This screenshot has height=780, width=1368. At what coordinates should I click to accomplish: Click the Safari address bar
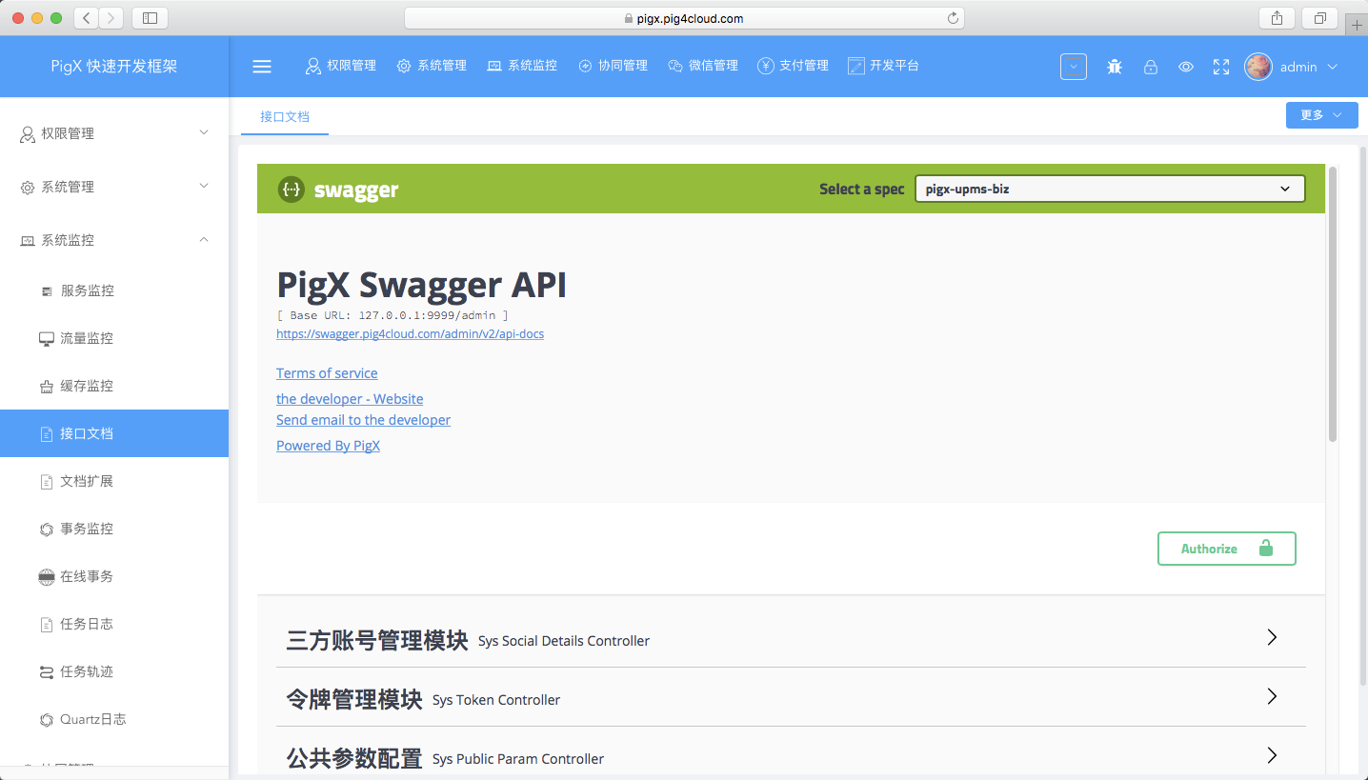click(684, 18)
